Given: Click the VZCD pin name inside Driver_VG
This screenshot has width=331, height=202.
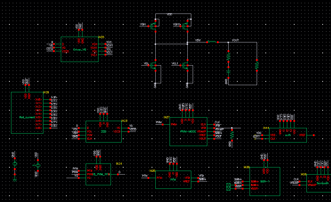Looking at the screenshot, I should 66,51.
